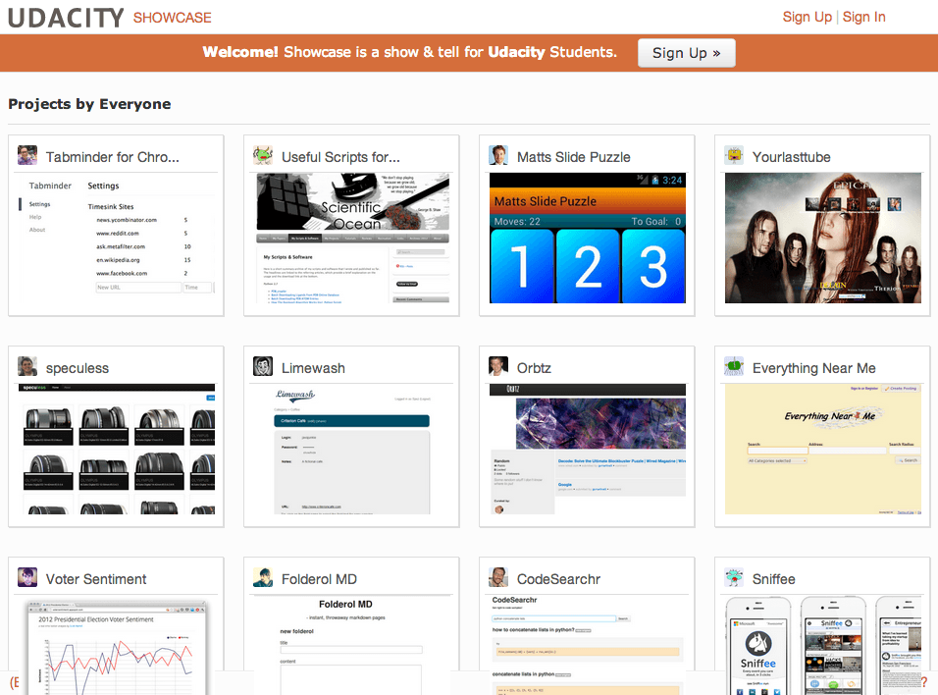The image size is (938, 695).
Task: Open the SHOWCASE header link
Action: coord(172,18)
